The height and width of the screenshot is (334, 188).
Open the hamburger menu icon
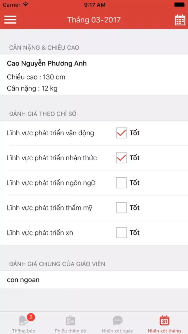(10, 20)
